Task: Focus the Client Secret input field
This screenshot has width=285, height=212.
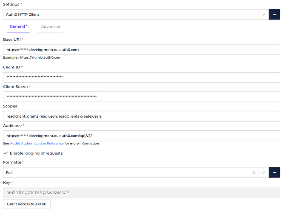Action: [142, 97]
